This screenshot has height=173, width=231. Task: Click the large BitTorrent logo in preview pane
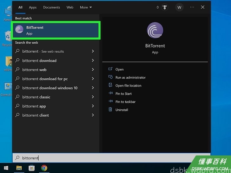(x=155, y=30)
